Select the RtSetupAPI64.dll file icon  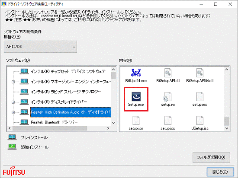coord(200,73)
